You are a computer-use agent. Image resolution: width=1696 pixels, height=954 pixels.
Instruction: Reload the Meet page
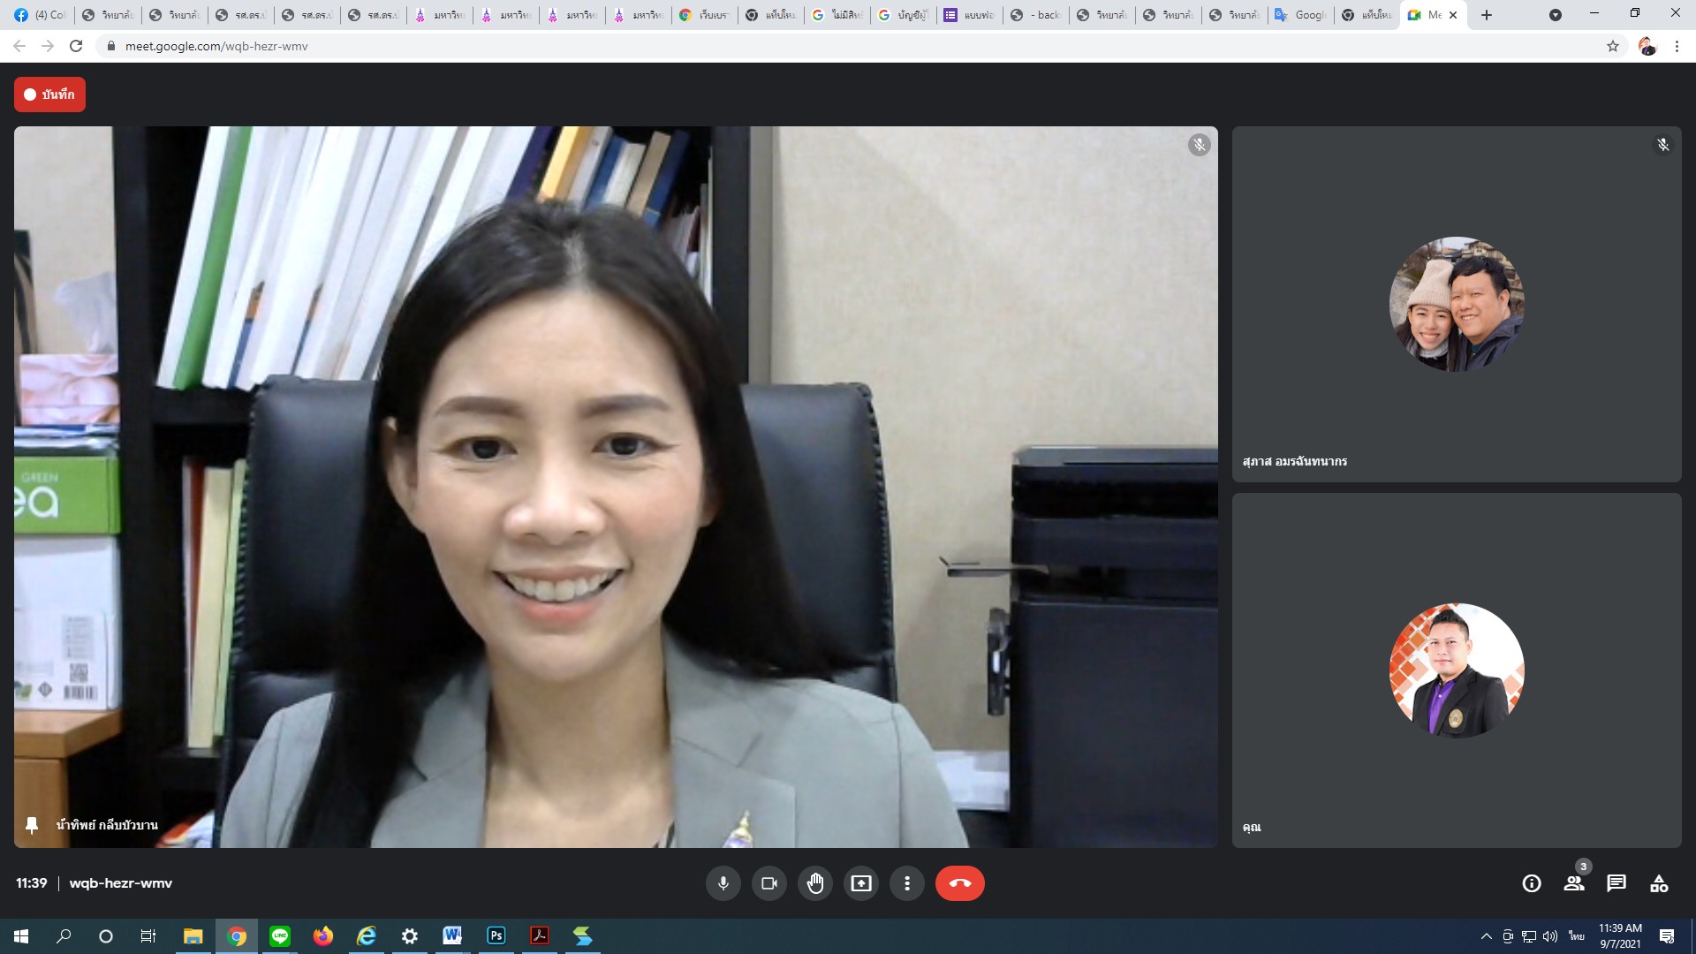point(76,46)
